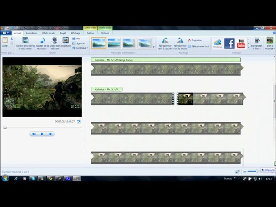Click the preview seek bar handle
The image size is (276, 207).
[5, 127]
